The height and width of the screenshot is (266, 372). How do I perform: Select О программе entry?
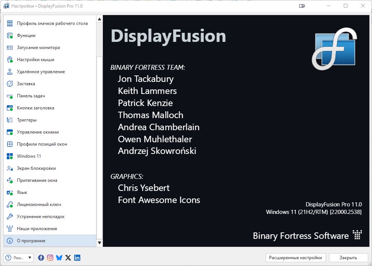tap(50, 241)
